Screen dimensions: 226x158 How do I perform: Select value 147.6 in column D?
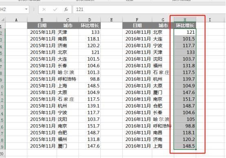[90, 146]
